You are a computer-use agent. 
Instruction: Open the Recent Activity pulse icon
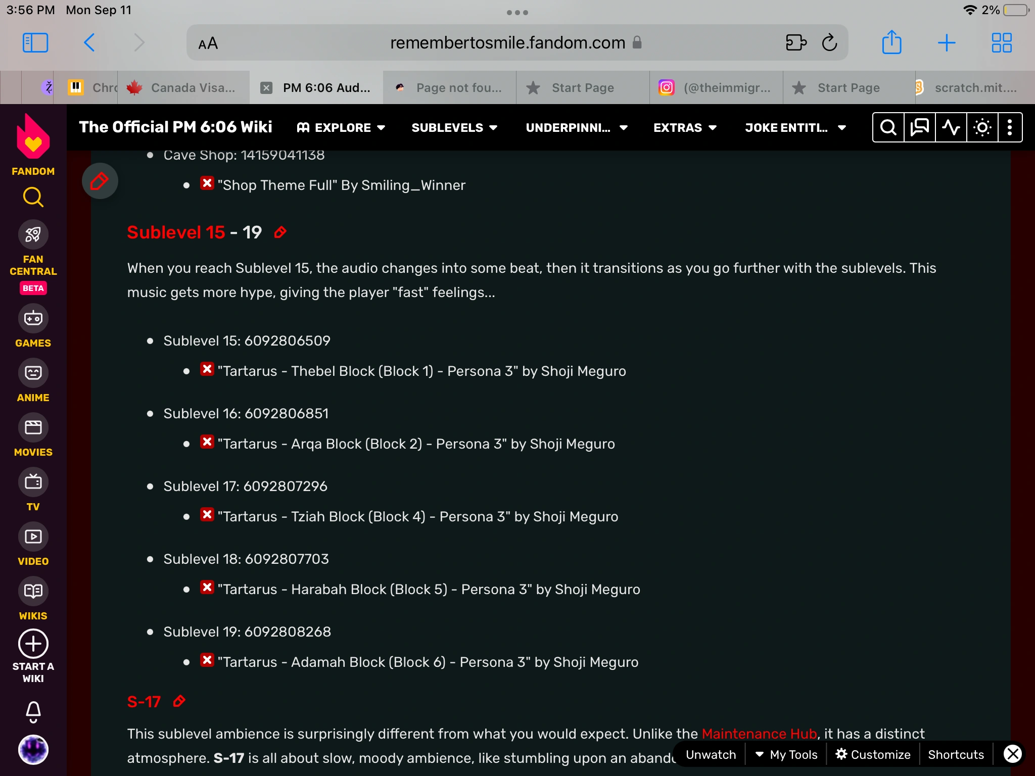[x=951, y=127]
